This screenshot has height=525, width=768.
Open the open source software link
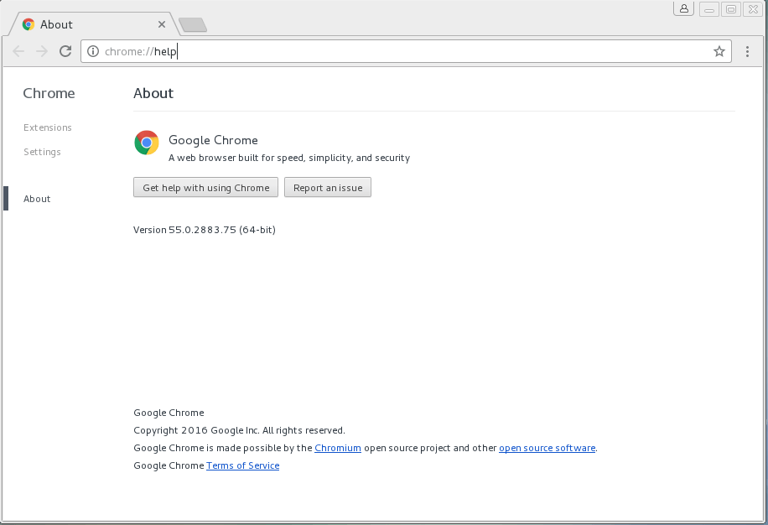click(x=547, y=448)
